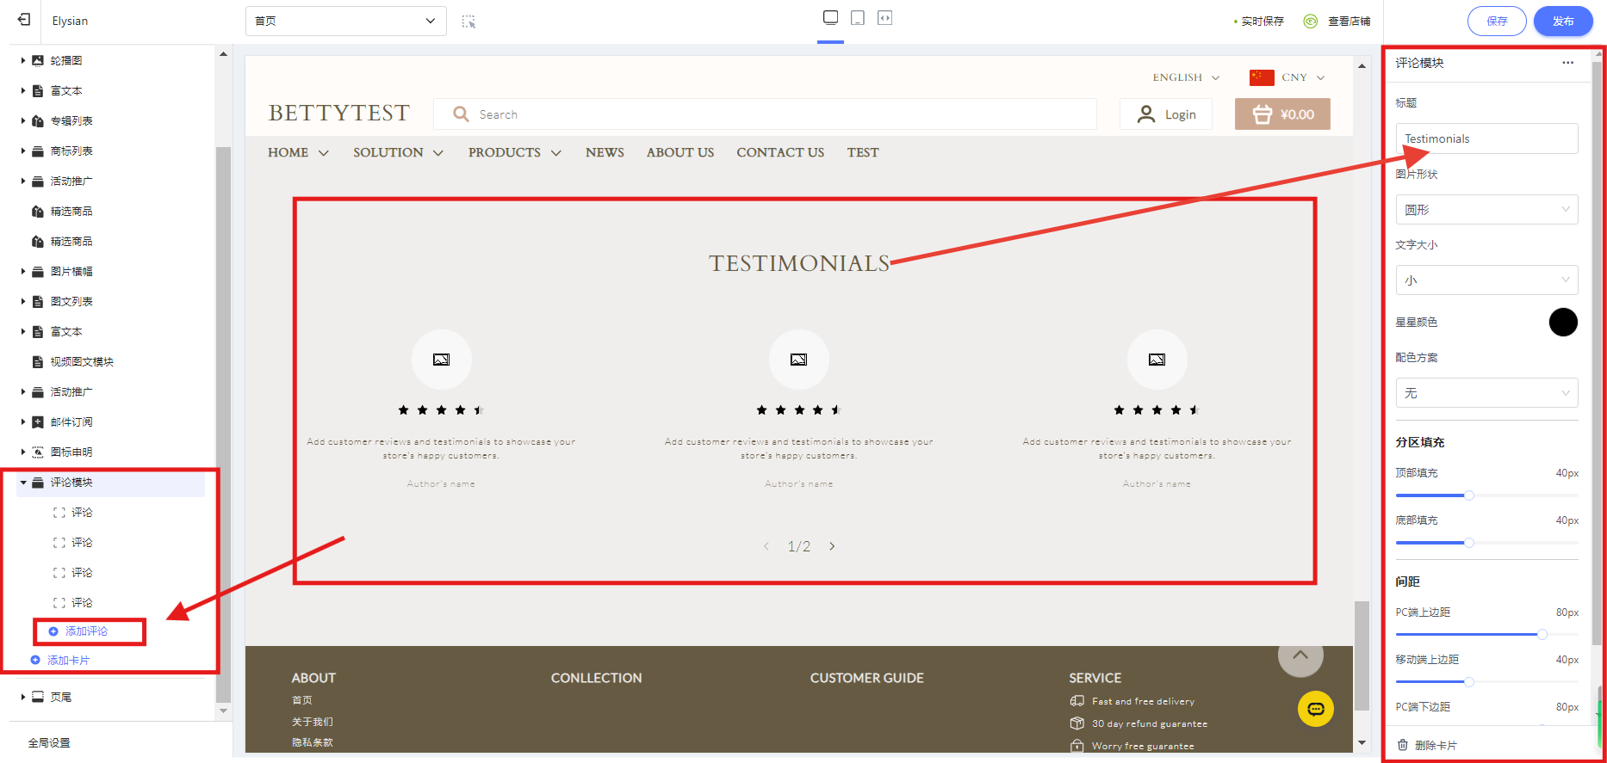Open the page selector dropdown 首页
This screenshot has height=763, width=1607.
tap(345, 22)
